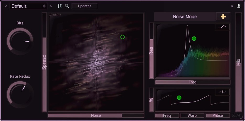Toggle the A/B compare letter A
The image size is (245, 121).
pos(232,6)
